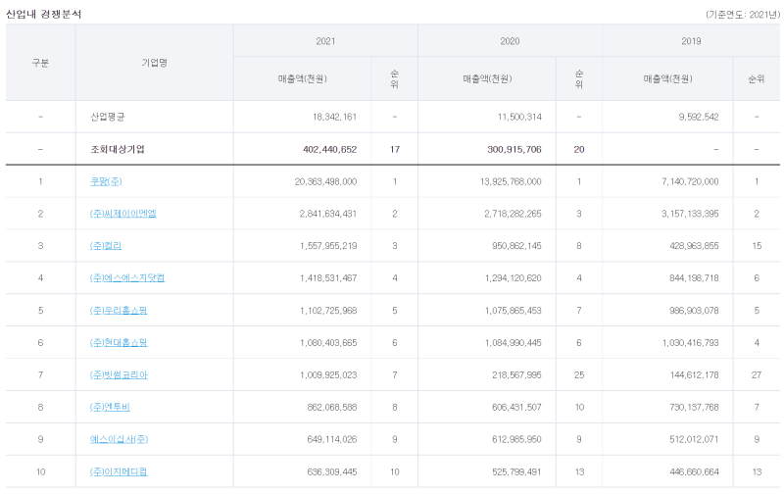The width and height of the screenshot is (784, 495).
Task: Click the 산업내 경쟁분석 section title
Action: pos(44,14)
